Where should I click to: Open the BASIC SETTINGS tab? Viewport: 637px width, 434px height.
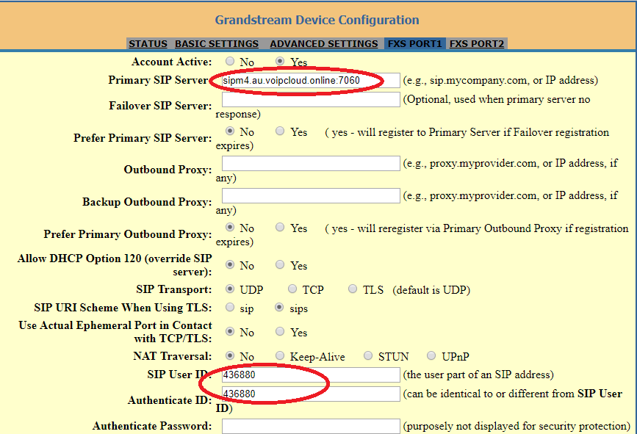(217, 44)
